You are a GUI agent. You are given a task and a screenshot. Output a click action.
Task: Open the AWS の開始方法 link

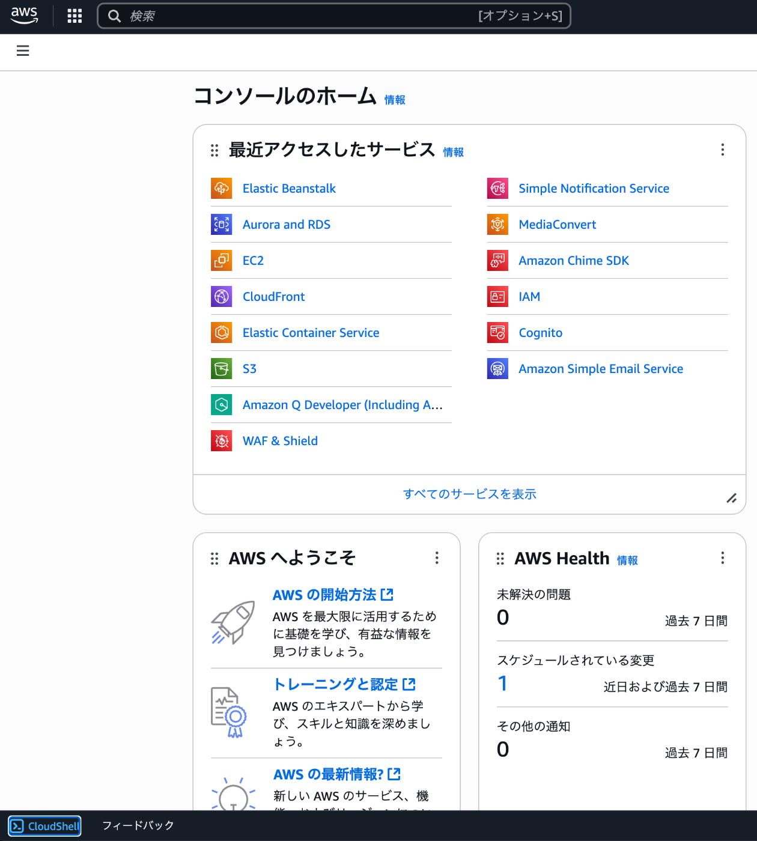[333, 595]
